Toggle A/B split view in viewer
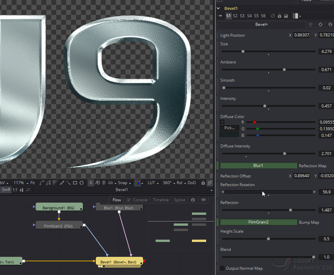The image size is (334, 275). [x=97, y=183]
